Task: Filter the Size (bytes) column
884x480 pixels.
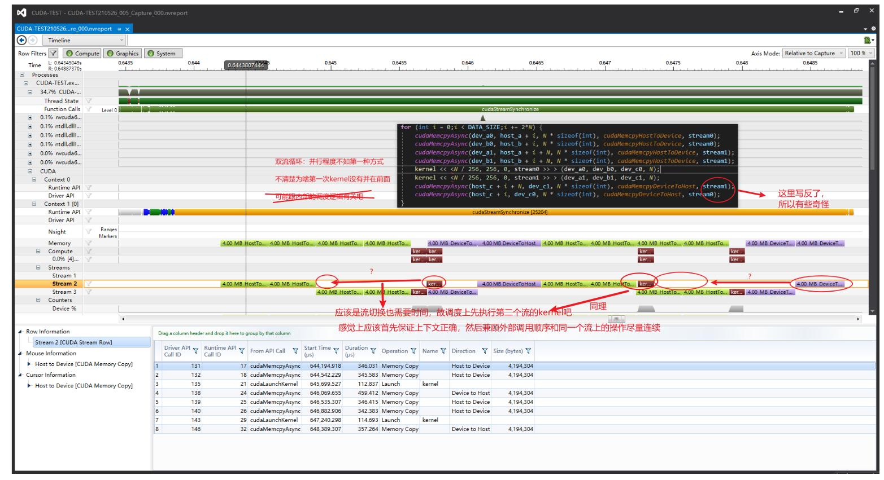Action: (x=528, y=351)
